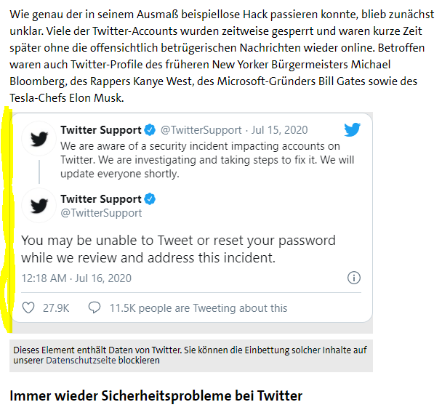Screen dimensions: 442x410
Task: Open the second Twitter Support name
Action: point(101,199)
